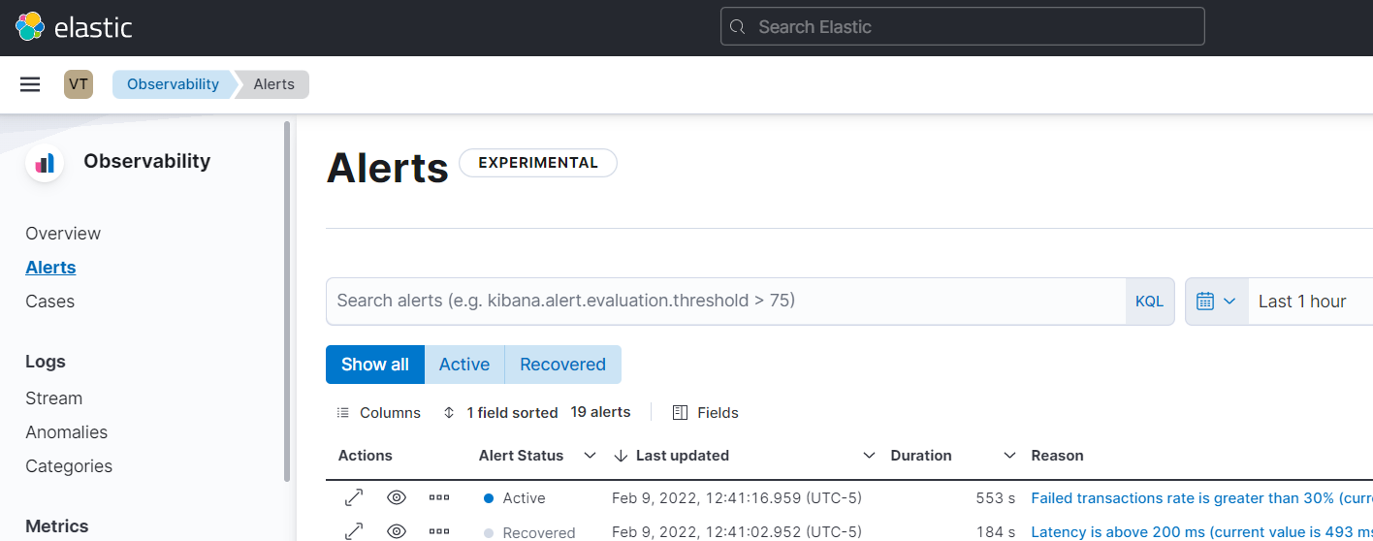
Task: Click the Elastic logo
Action: (x=74, y=27)
